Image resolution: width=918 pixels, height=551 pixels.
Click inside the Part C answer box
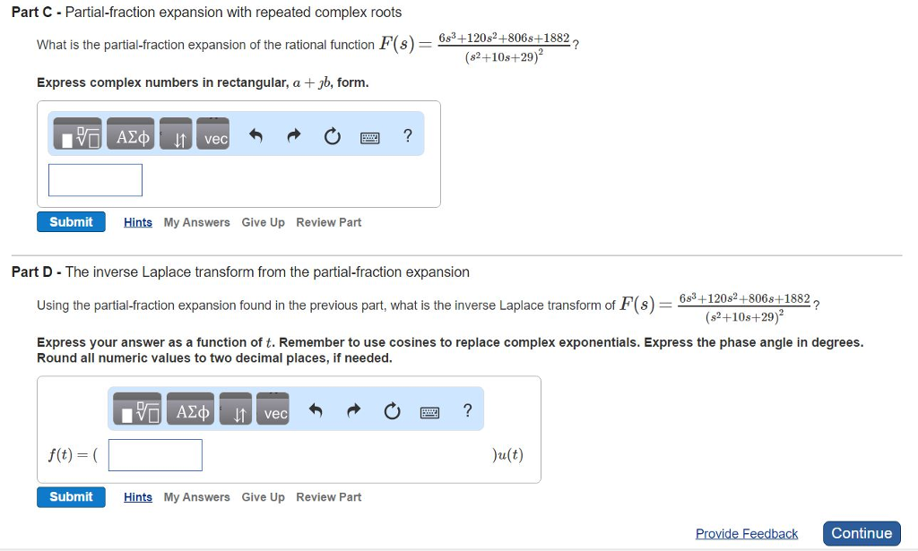pos(94,179)
